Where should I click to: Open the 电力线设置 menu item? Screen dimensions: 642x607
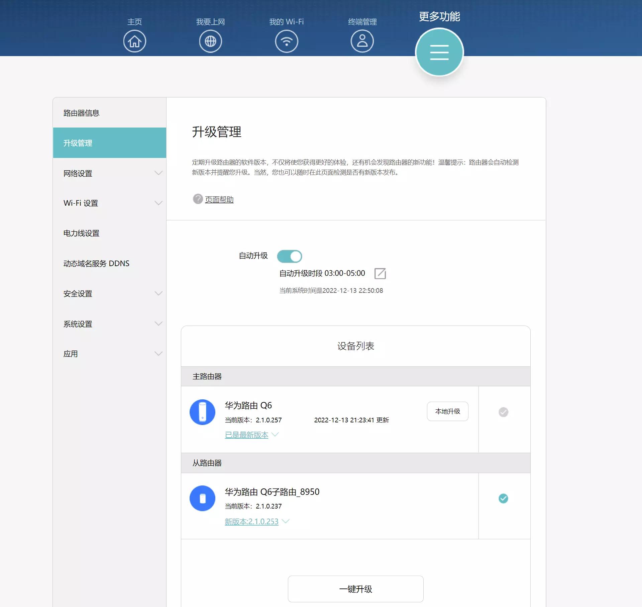(81, 233)
